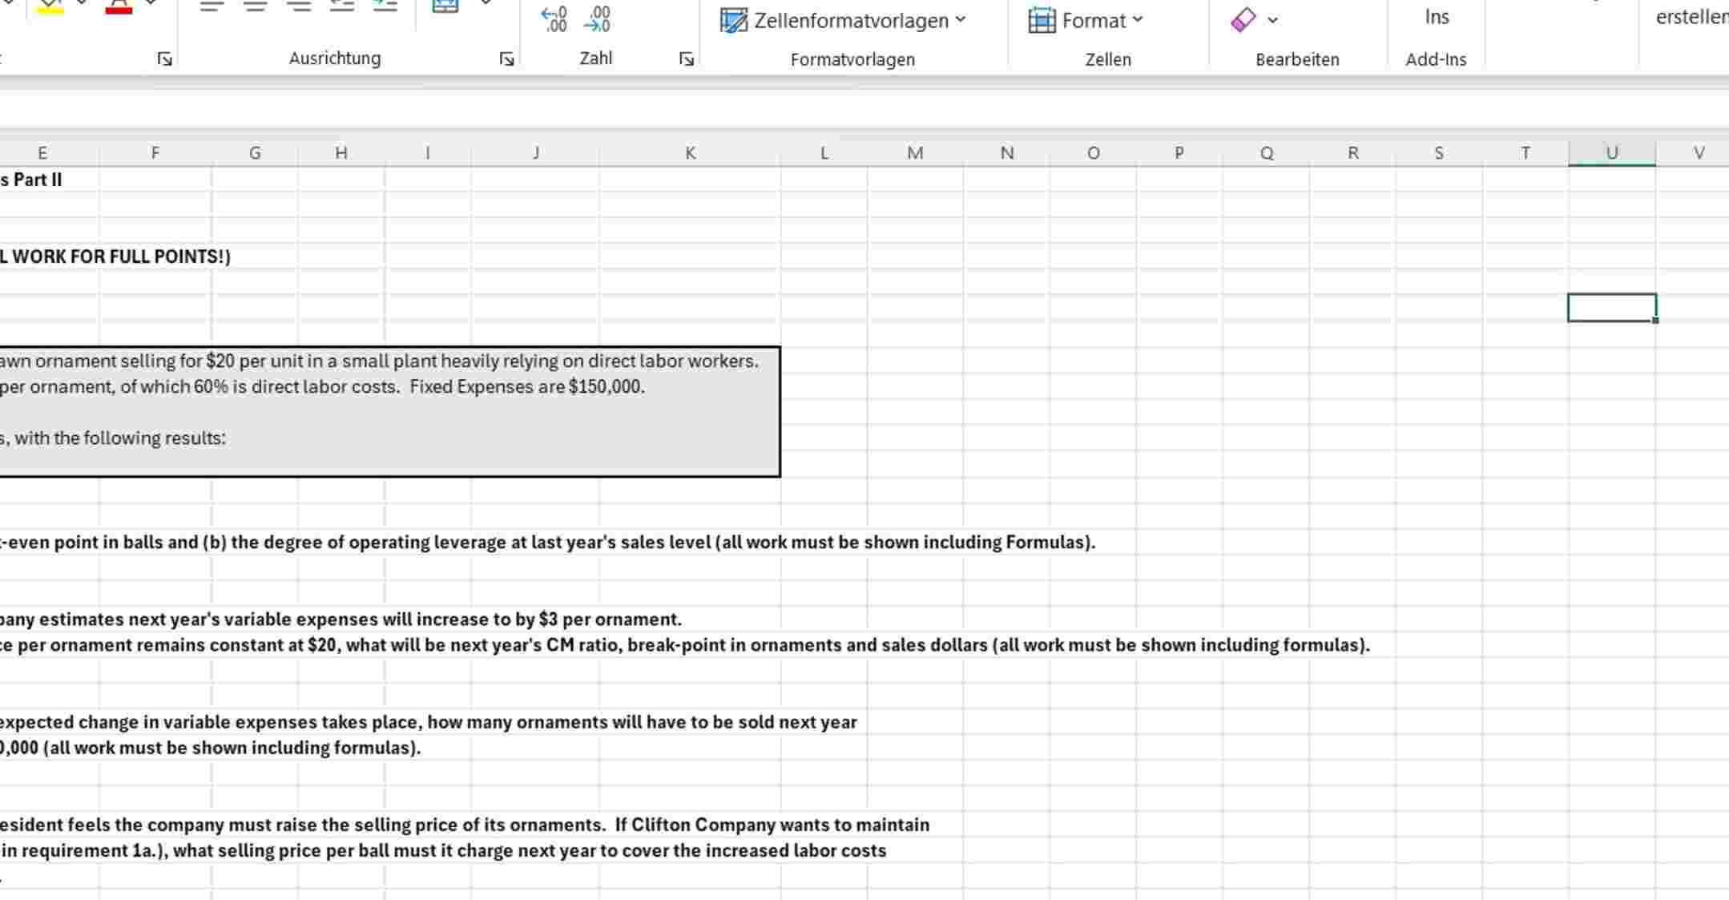Click the decrease indent icon
Screen dimensions: 1729x900
coord(342,6)
